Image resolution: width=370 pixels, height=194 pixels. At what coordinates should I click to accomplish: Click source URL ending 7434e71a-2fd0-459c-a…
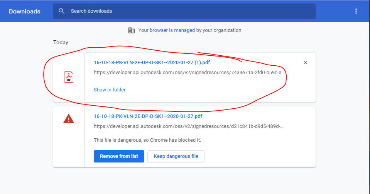pyautogui.click(x=189, y=73)
